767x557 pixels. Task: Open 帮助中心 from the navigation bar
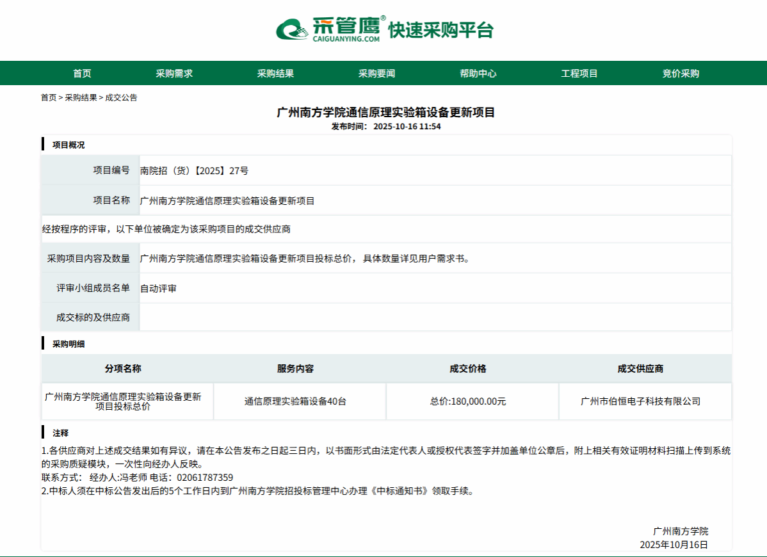tap(478, 74)
